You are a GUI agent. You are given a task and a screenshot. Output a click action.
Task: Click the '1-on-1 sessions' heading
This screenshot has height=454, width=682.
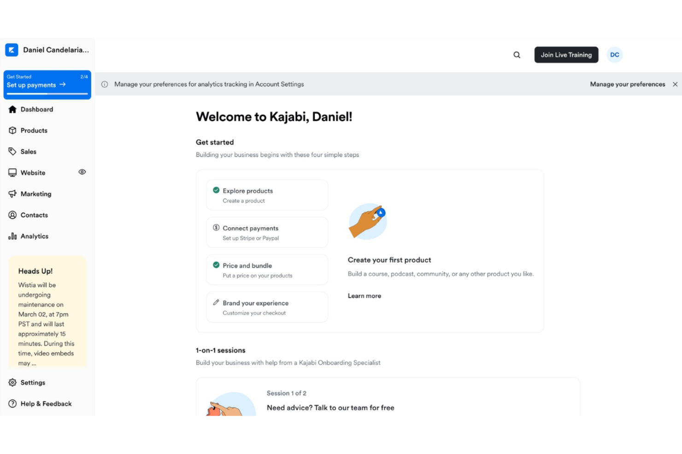click(x=221, y=351)
